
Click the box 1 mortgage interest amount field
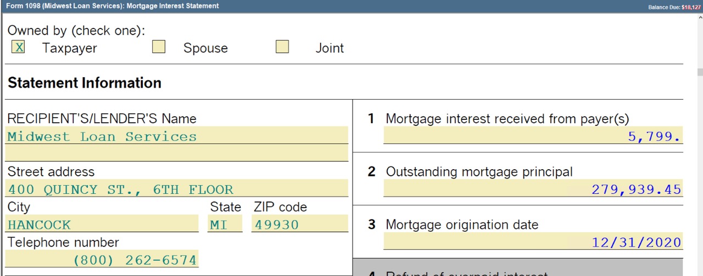(x=533, y=136)
